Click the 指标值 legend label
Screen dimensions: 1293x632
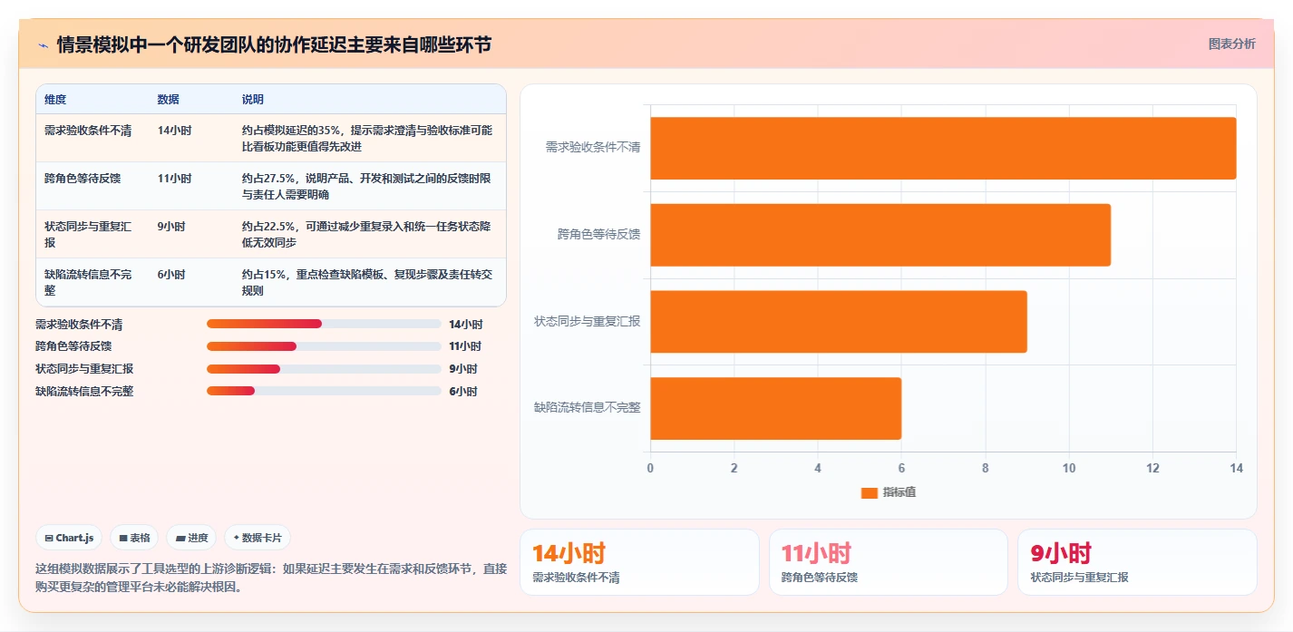click(899, 492)
